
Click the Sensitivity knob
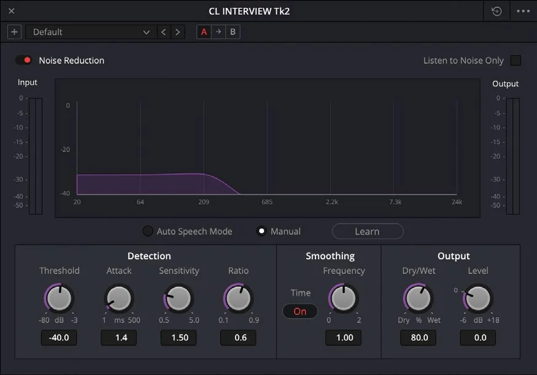click(x=179, y=298)
